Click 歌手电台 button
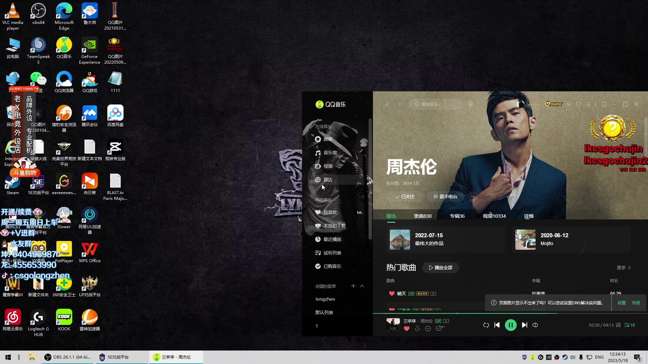The image size is (648, 364). [x=446, y=196]
